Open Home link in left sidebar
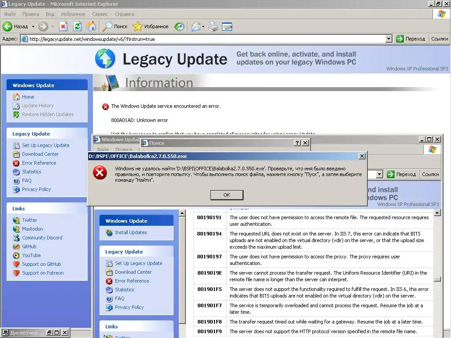The image size is (451, 338). pos(28,97)
